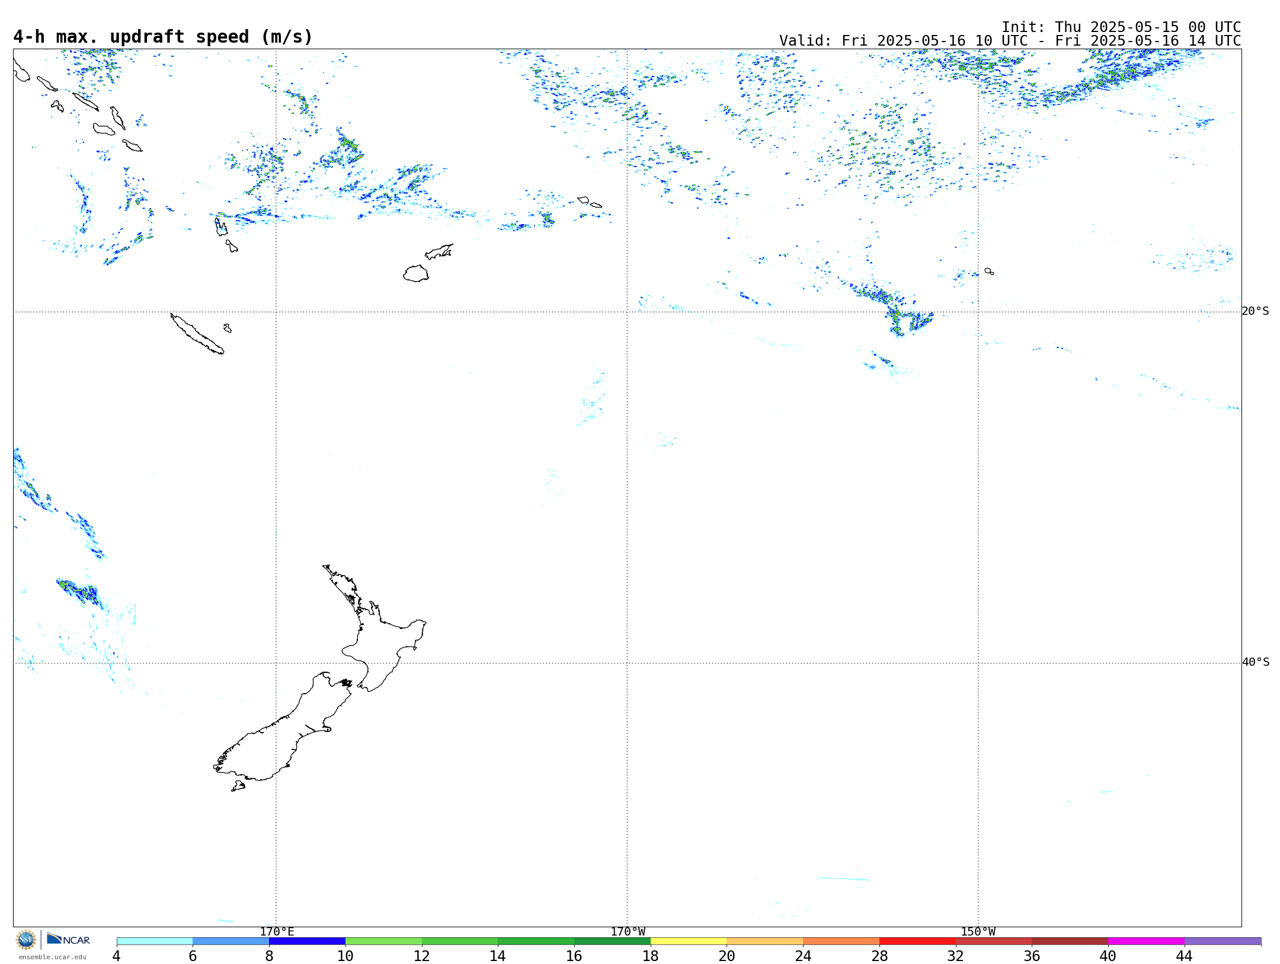
Task: Click the ensemble.ucar.edu text
Action: (x=52, y=957)
